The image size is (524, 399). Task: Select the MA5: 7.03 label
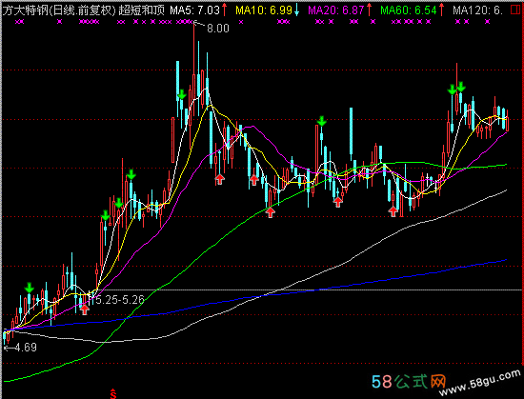tap(194, 10)
